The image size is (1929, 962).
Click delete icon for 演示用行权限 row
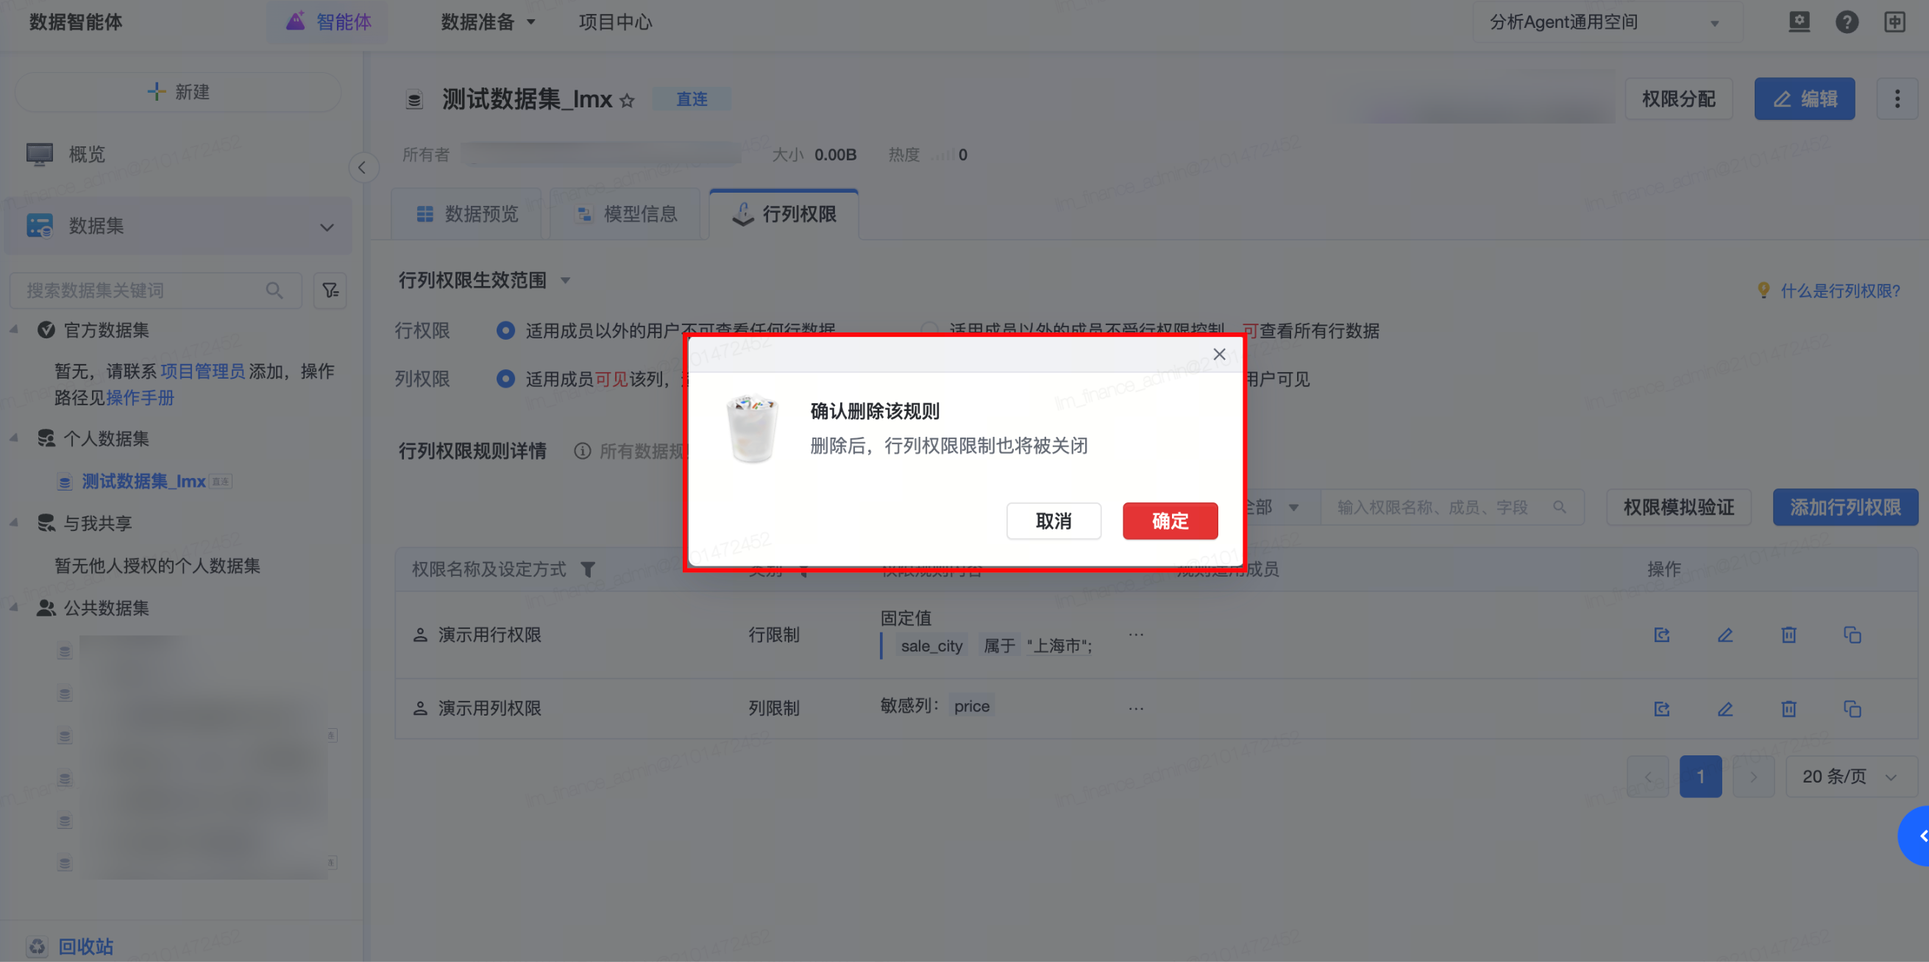1788,635
